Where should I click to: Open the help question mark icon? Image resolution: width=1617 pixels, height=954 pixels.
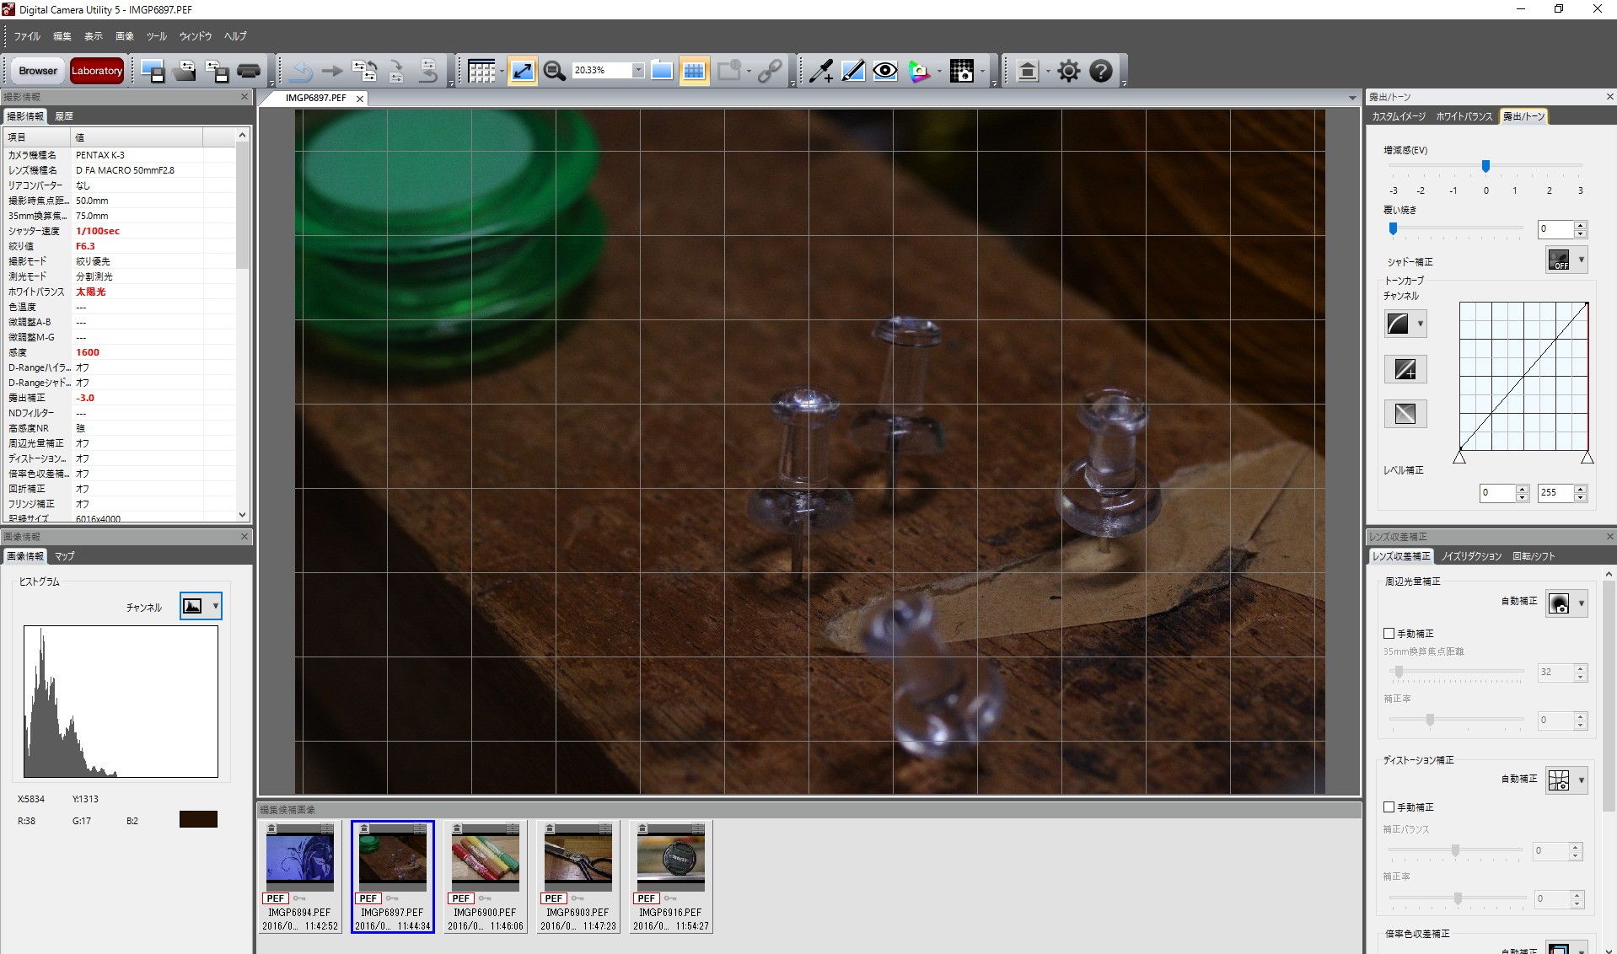coord(1100,71)
